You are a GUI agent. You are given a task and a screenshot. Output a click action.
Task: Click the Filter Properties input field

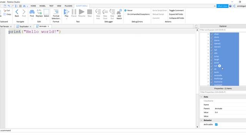223,92
